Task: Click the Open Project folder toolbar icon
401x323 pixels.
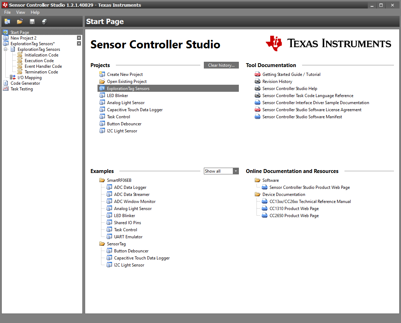Action: (x=20, y=22)
